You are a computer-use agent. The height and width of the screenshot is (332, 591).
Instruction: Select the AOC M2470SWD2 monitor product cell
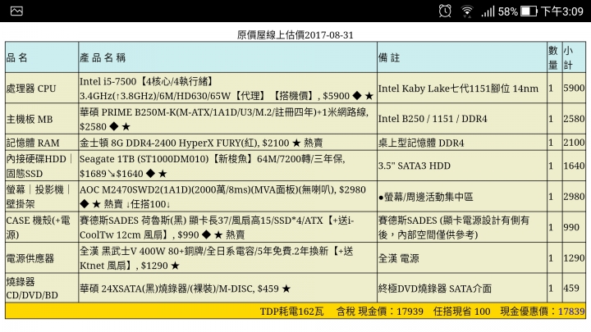pos(227,197)
